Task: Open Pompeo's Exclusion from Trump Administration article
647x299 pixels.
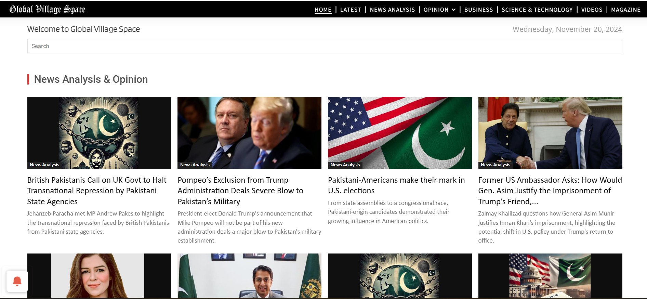Action: tap(240, 191)
